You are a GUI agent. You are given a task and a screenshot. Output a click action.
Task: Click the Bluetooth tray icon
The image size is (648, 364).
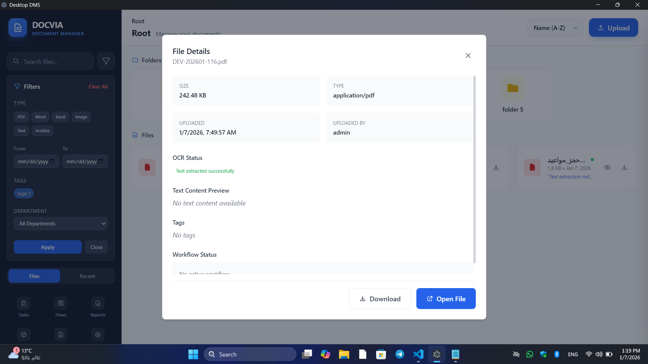556,354
